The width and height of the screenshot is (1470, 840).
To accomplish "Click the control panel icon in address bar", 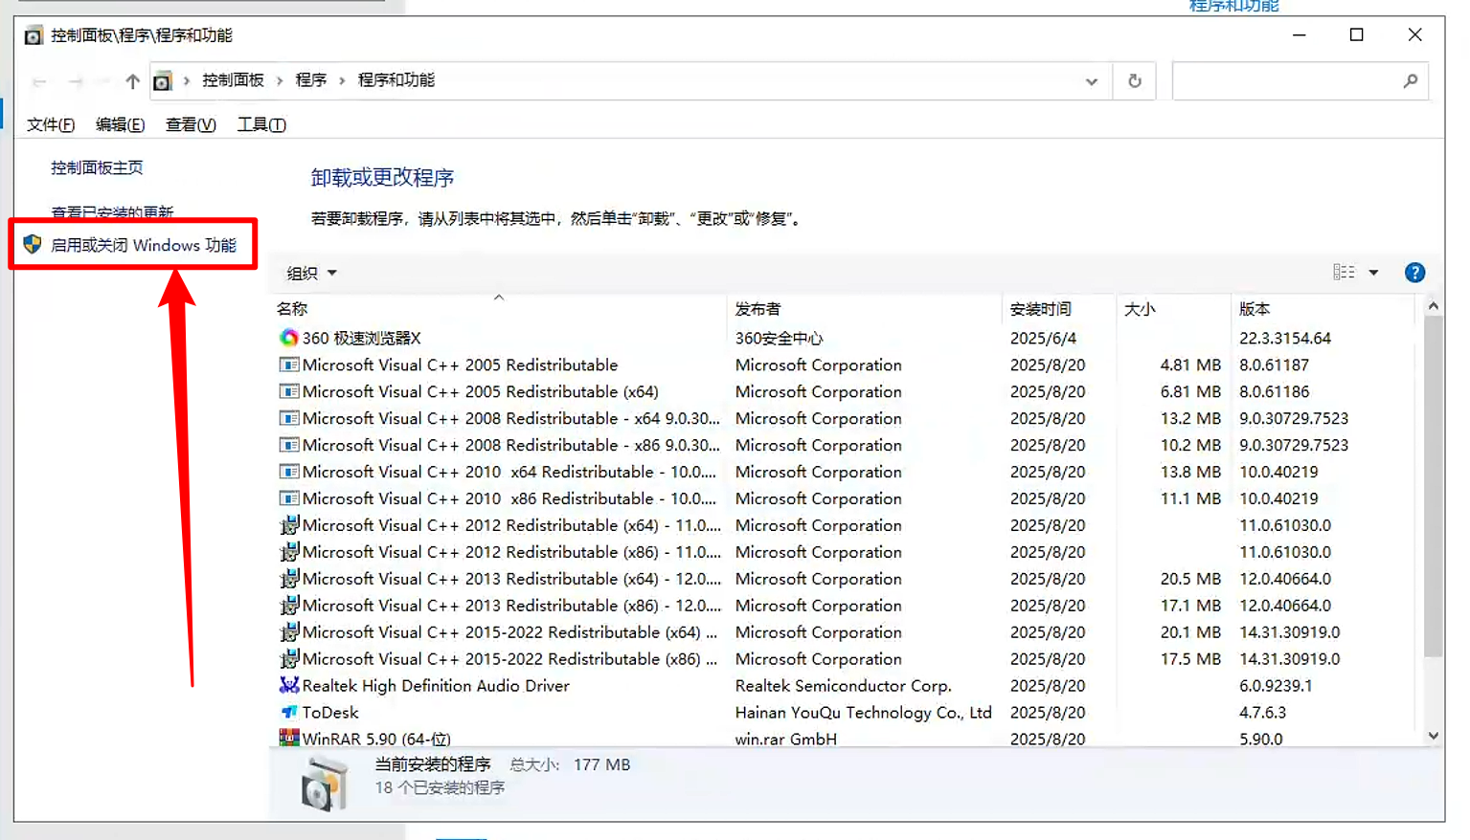I will click(163, 81).
